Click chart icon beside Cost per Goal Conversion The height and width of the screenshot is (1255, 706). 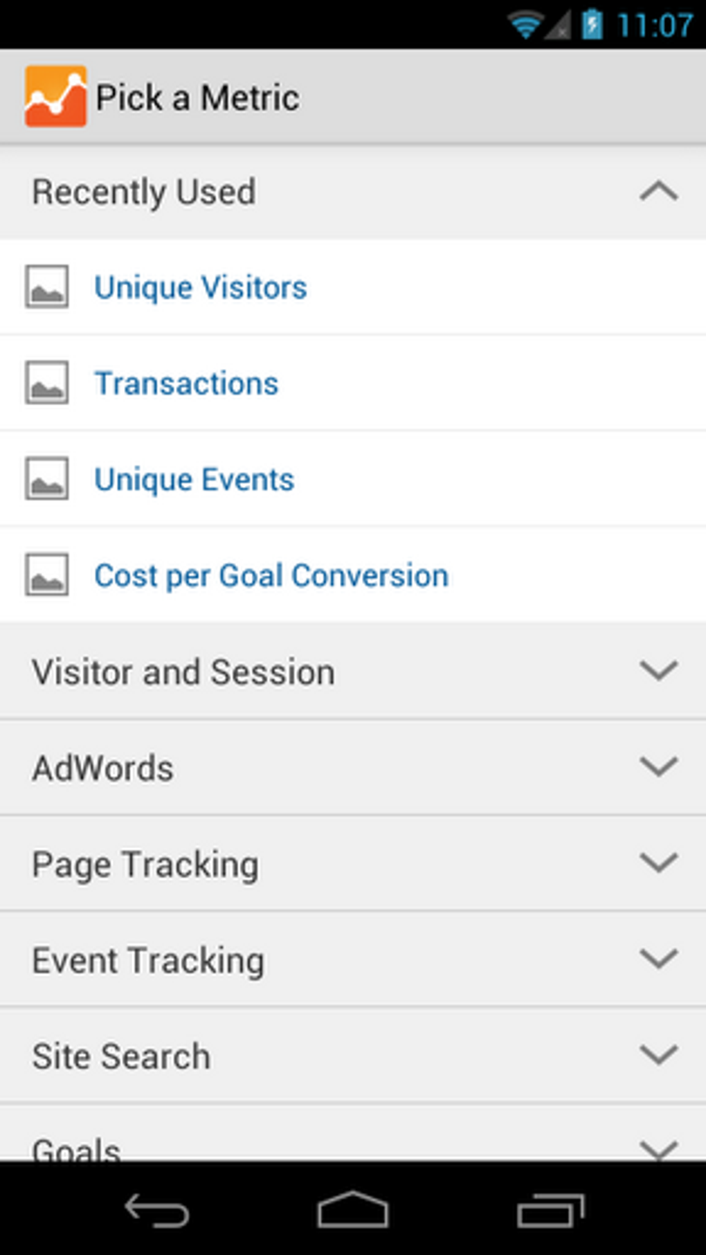pyautogui.click(x=47, y=575)
